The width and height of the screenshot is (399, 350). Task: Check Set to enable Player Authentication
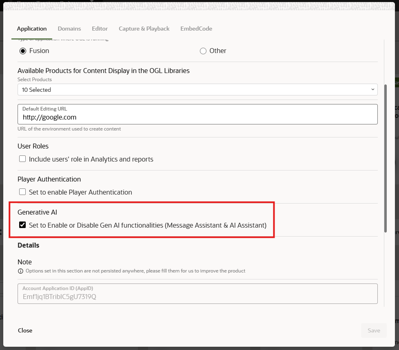pyautogui.click(x=22, y=192)
